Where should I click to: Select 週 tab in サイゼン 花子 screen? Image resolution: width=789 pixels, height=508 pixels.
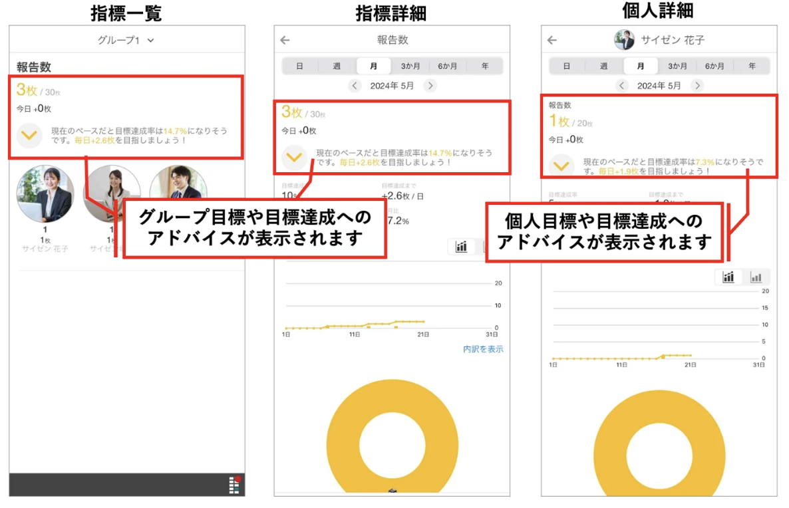[604, 66]
